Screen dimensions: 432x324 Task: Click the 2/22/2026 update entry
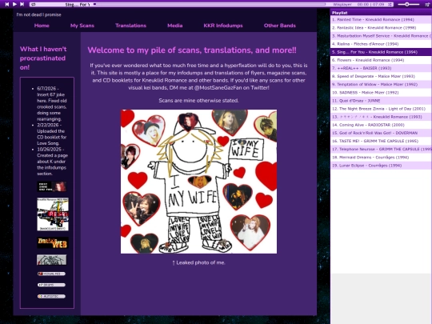coord(52,134)
